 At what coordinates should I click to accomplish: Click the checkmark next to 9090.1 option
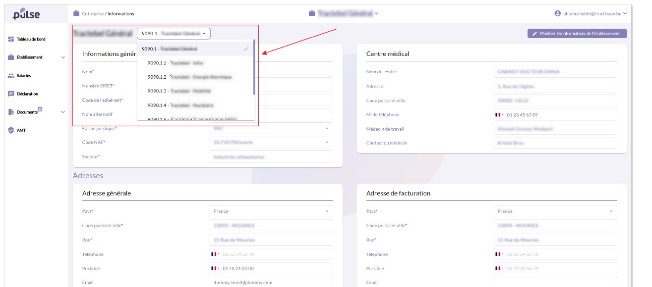pyautogui.click(x=246, y=49)
